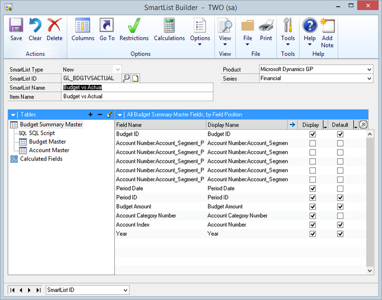Select SQL Script in tables tree
The image size is (382, 300).
[42, 133]
